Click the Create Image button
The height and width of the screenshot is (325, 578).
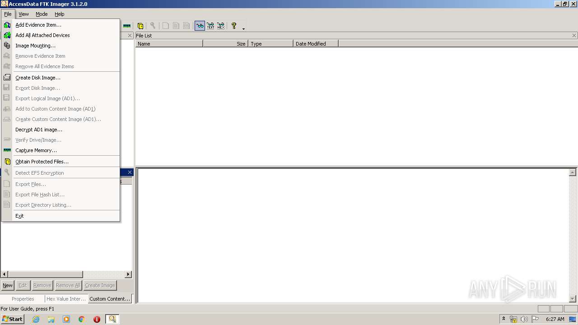100,285
